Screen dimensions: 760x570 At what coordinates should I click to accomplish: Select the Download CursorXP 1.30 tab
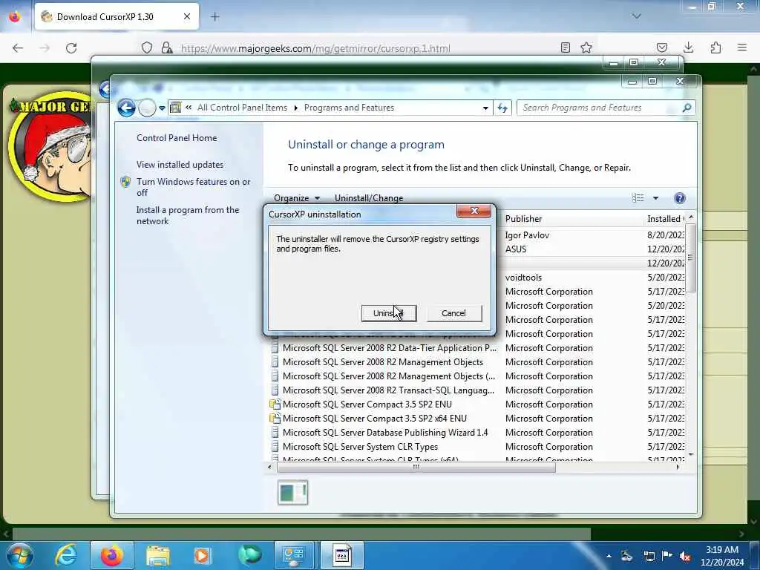click(117, 16)
